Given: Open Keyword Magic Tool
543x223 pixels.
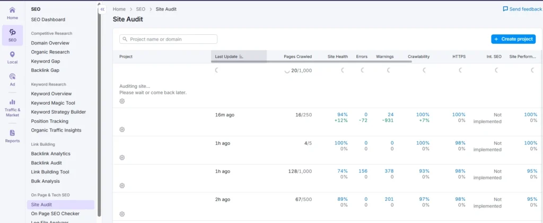Looking at the screenshot, I should click(53, 103).
